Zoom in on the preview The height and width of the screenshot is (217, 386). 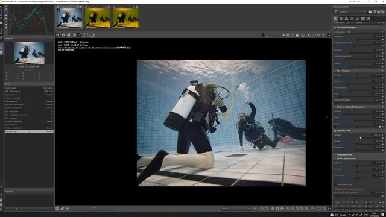[293, 209]
